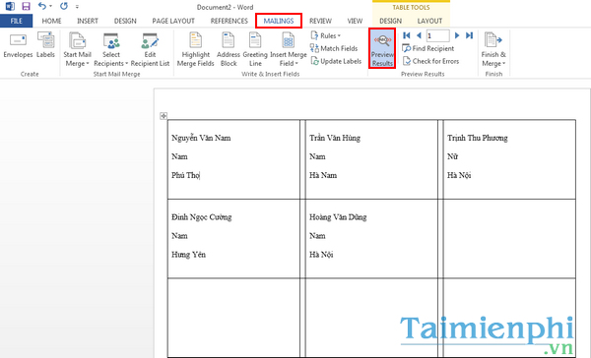
Task: Toggle Preview Results
Action: 382,48
